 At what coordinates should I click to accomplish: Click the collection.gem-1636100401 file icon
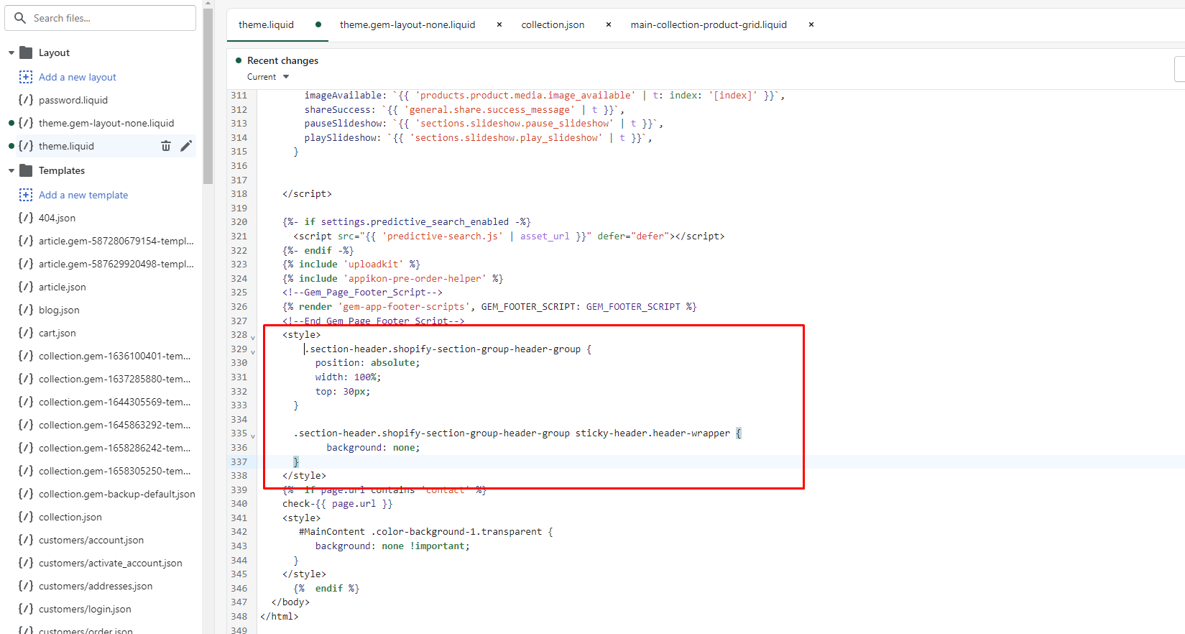click(26, 356)
